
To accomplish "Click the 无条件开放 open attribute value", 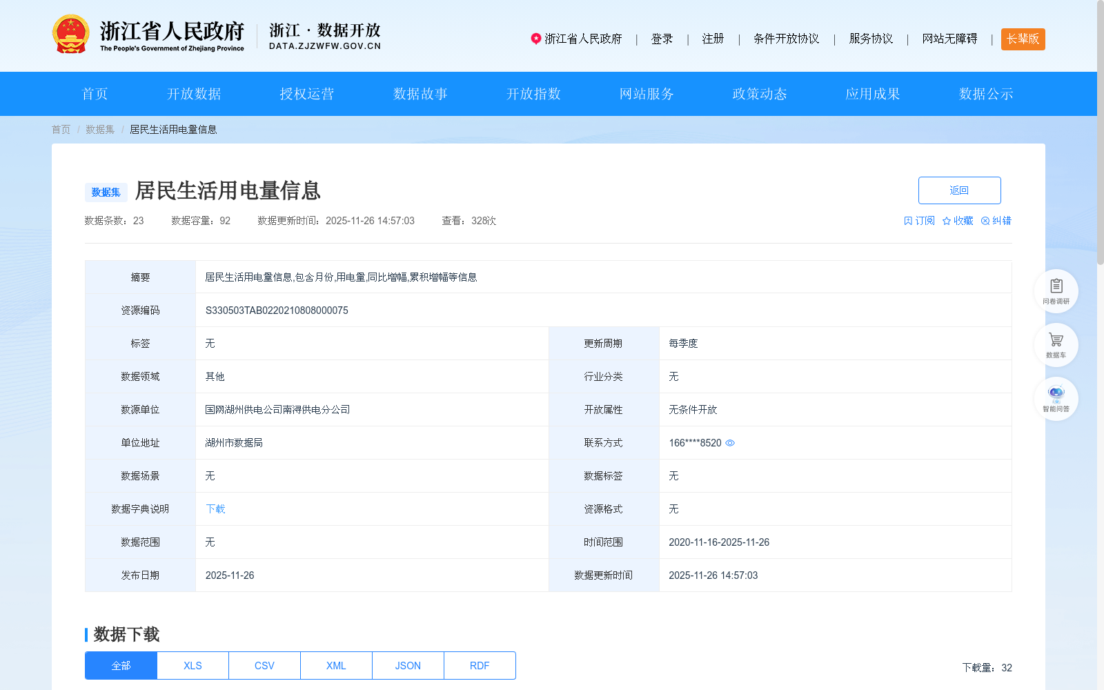I will pyautogui.click(x=693, y=410).
